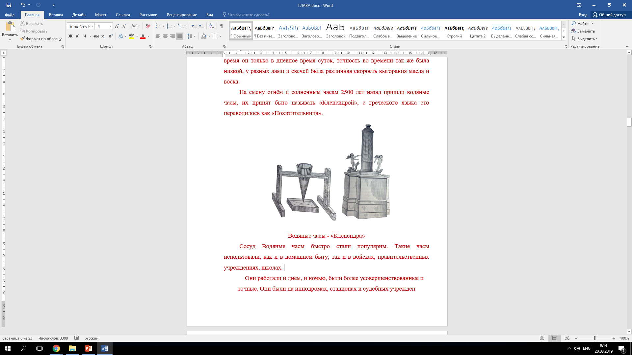Click the Заменить button

583,31
